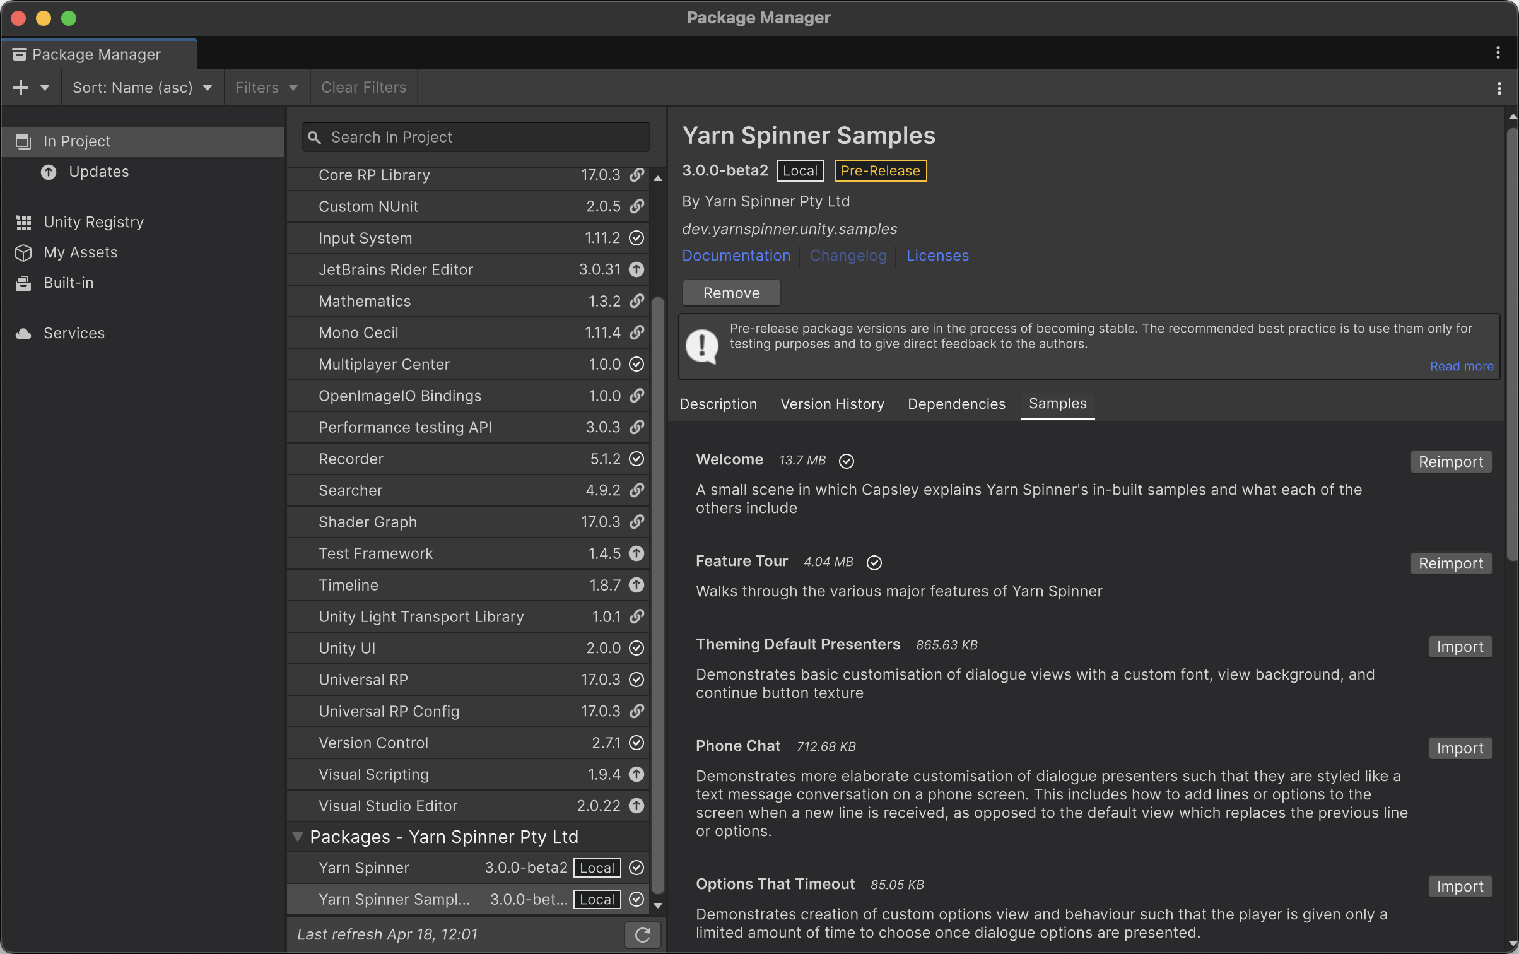Import Options That Timeout sample
Image resolution: width=1519 pixels, height=954 pixels.
tap(1460, 886)
